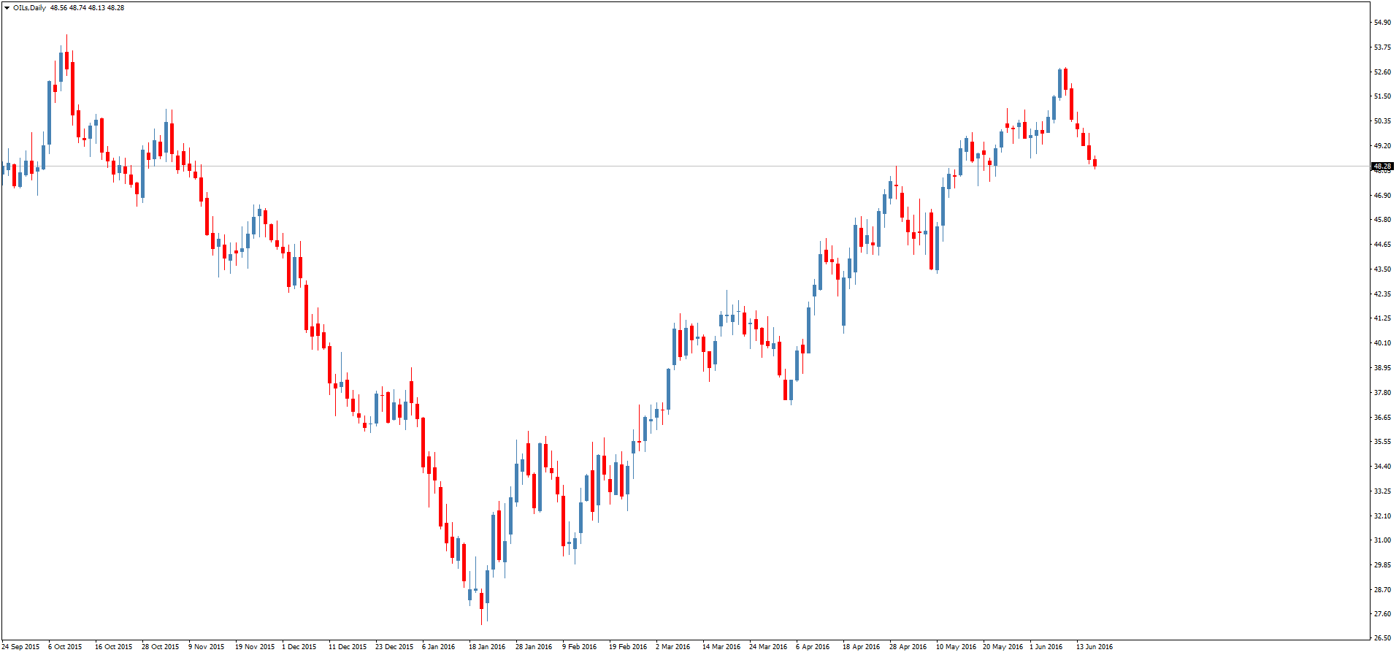The height and width of the screenshot is (655, 1399).
Task: Click the 36.65 price axis label
Action: 1382,418
